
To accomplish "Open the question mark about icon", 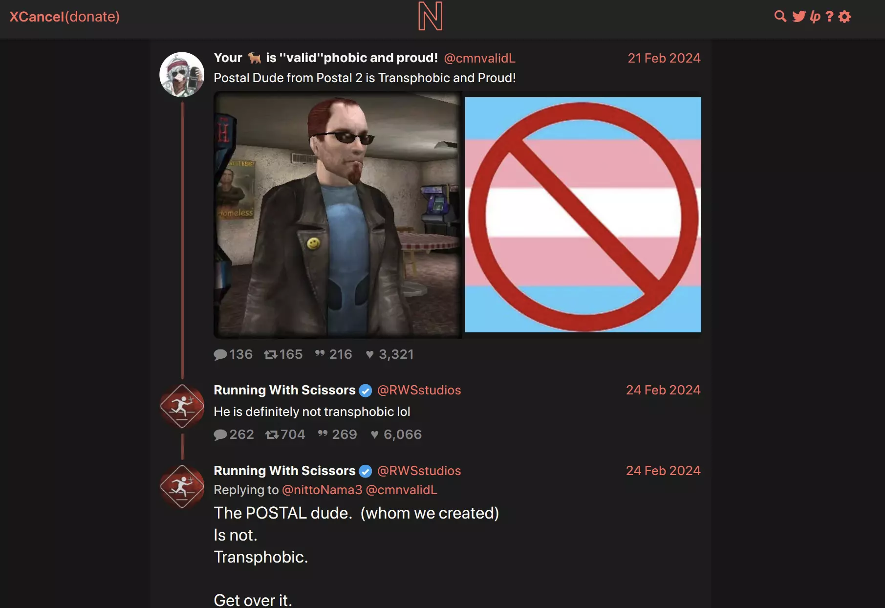I will [x=829, y=17].
